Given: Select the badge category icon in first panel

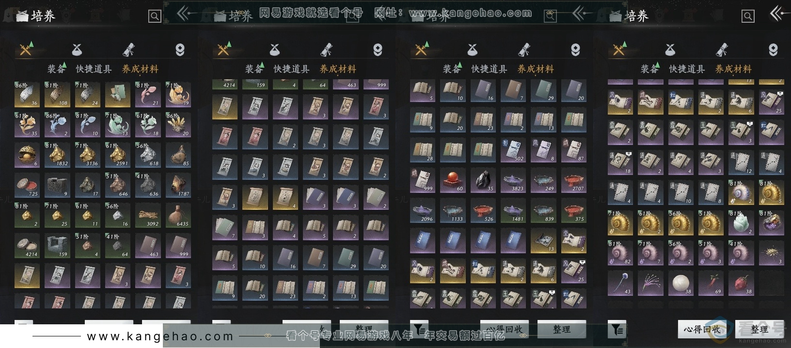Looking at the screenshot, I should [x=180, y=49].
